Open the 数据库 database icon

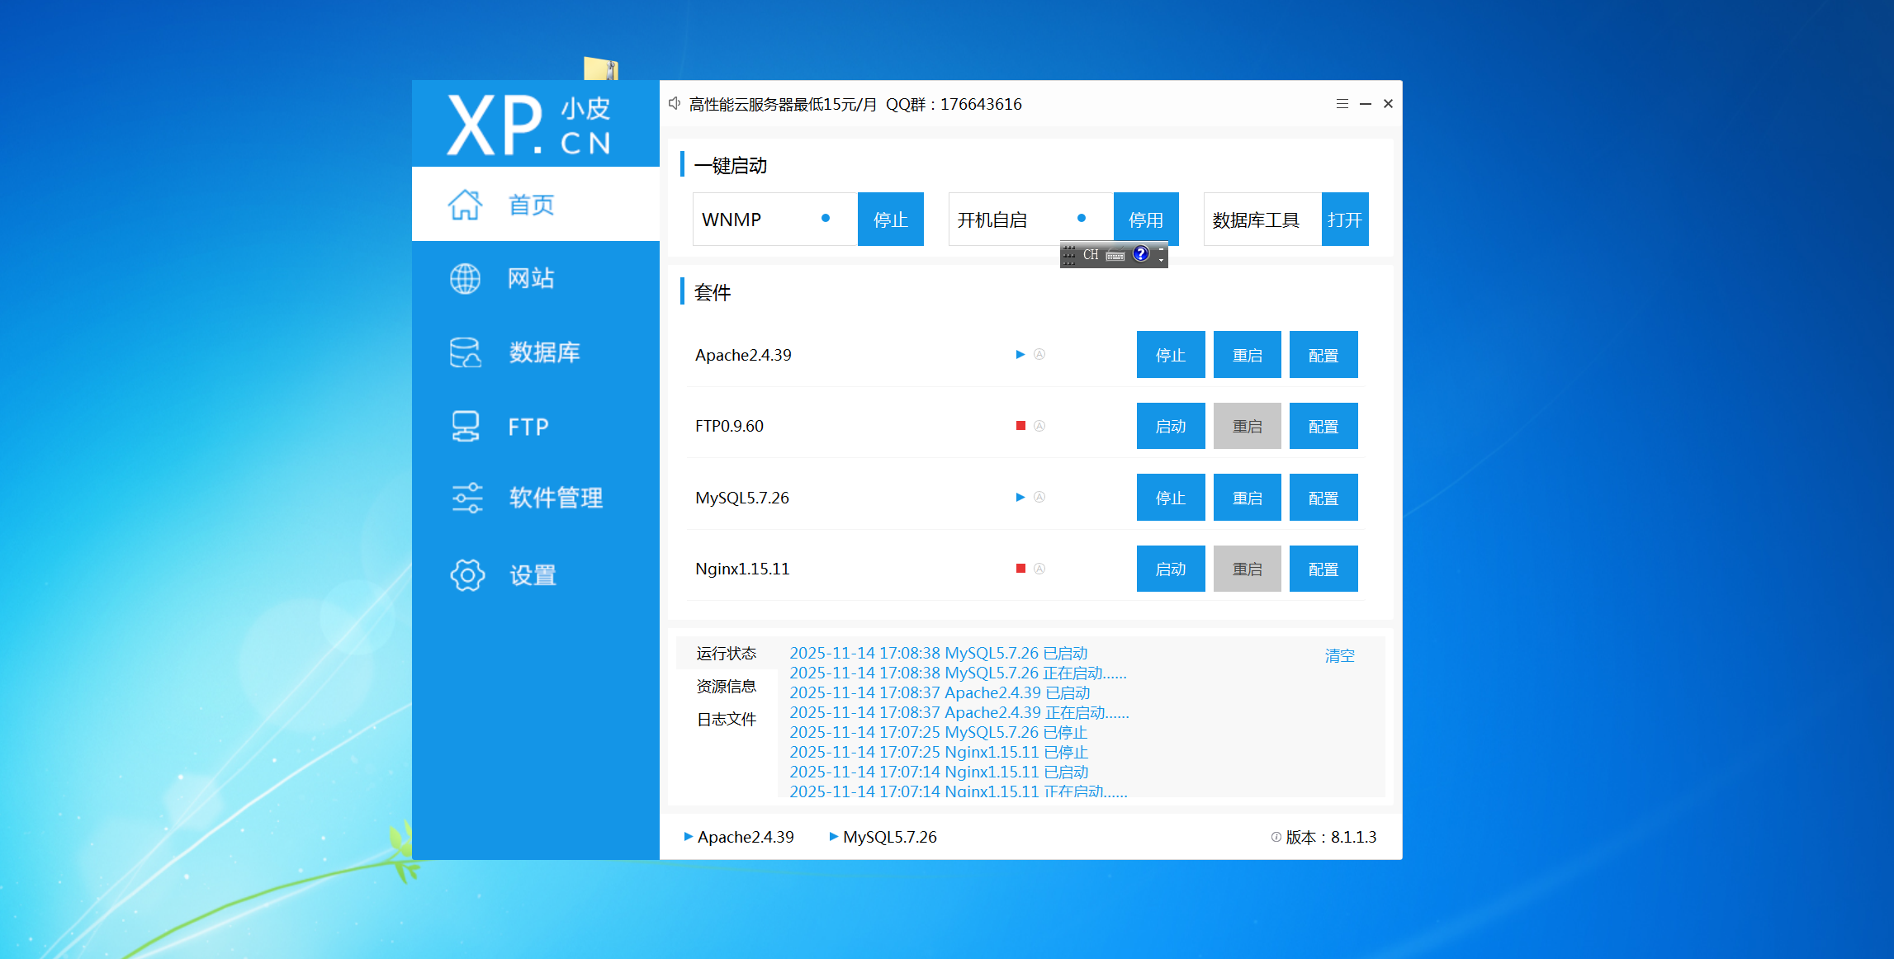pyautogui.click(x=465, y=352)
